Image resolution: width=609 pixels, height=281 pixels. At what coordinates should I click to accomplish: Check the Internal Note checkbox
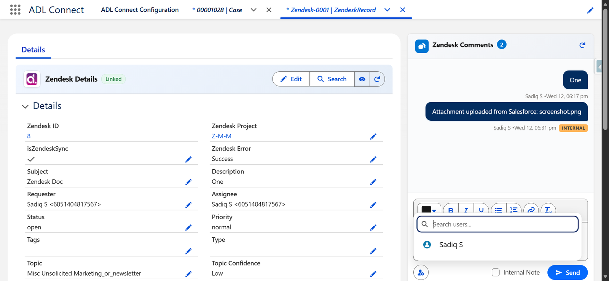pyautogui.click(x=496, y=272)
